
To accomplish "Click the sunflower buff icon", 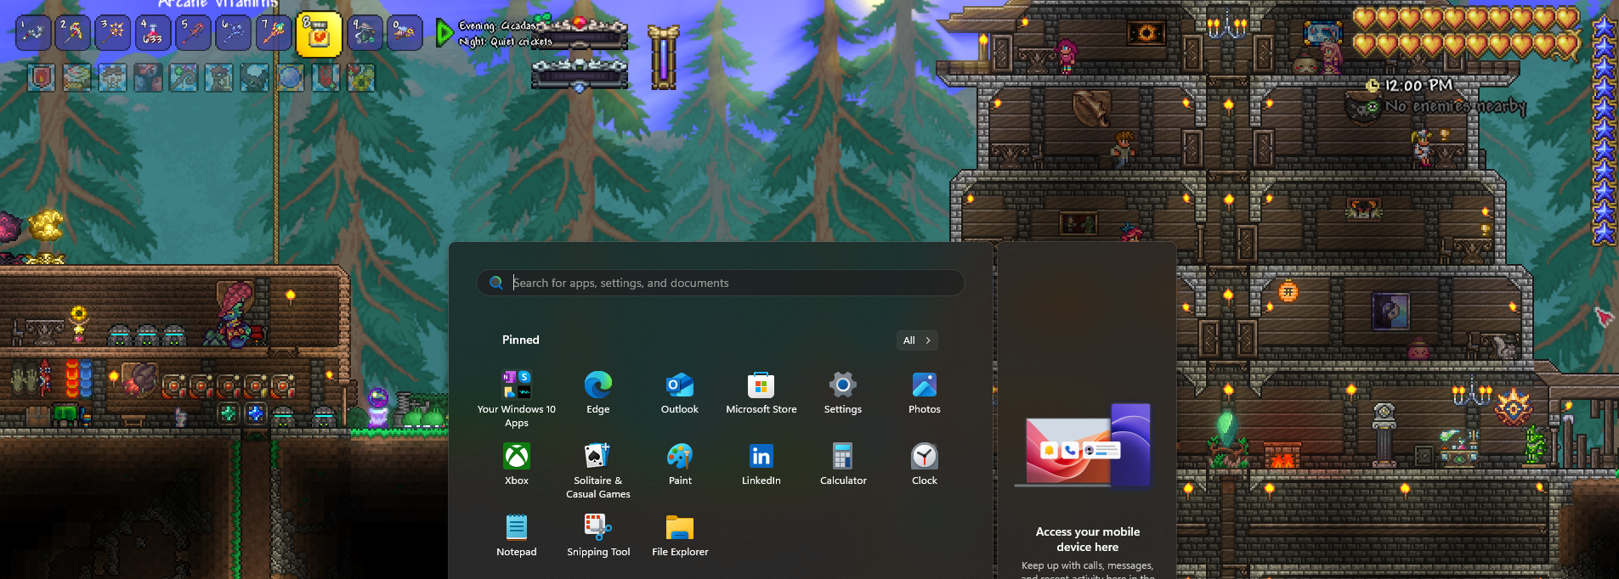I will pos(361,78).
